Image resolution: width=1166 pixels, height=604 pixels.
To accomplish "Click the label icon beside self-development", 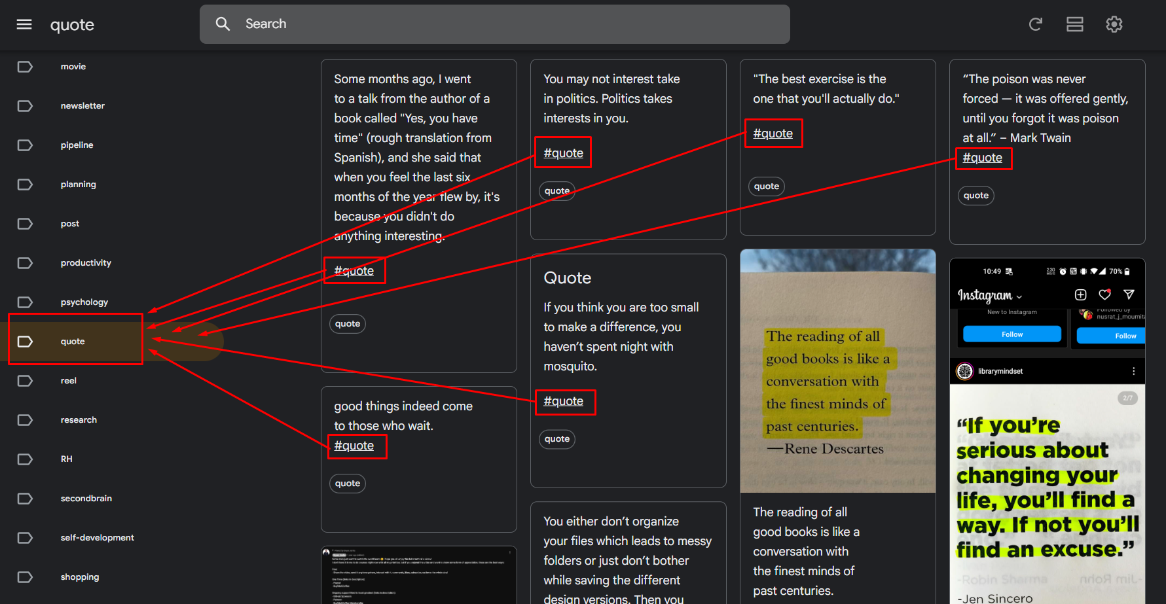I will pos(25,538).
